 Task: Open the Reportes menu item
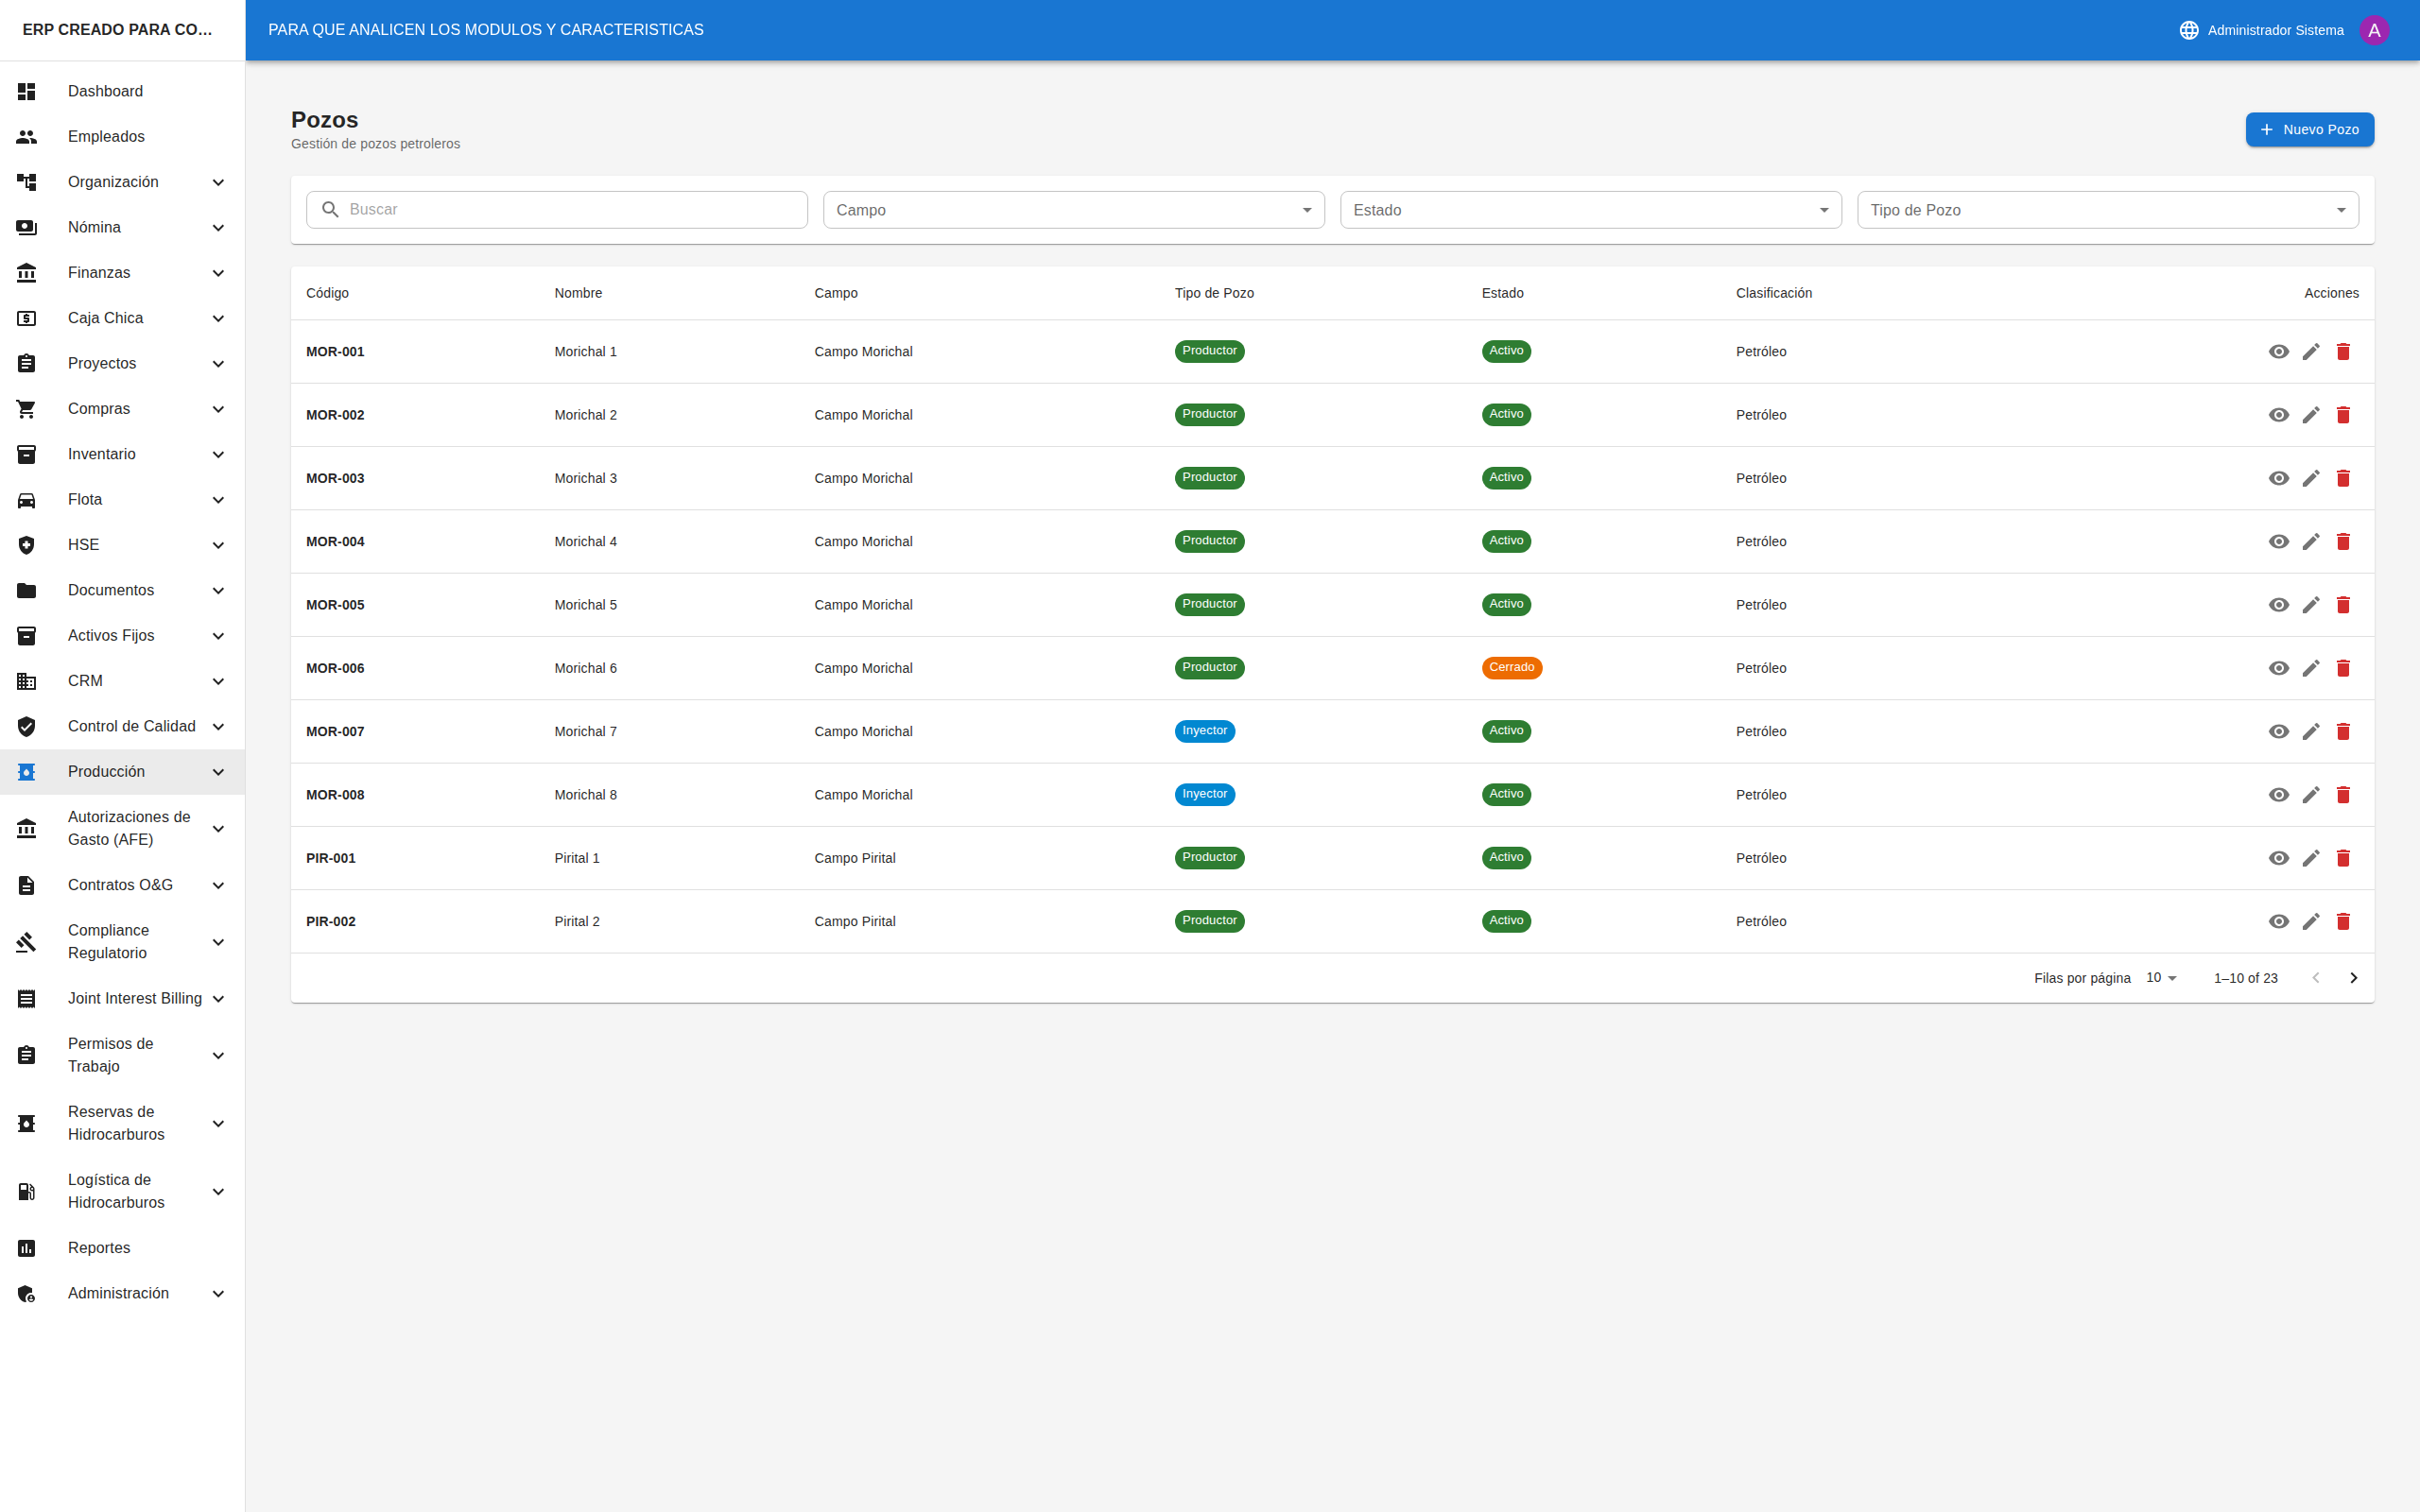pos(99,1247)
